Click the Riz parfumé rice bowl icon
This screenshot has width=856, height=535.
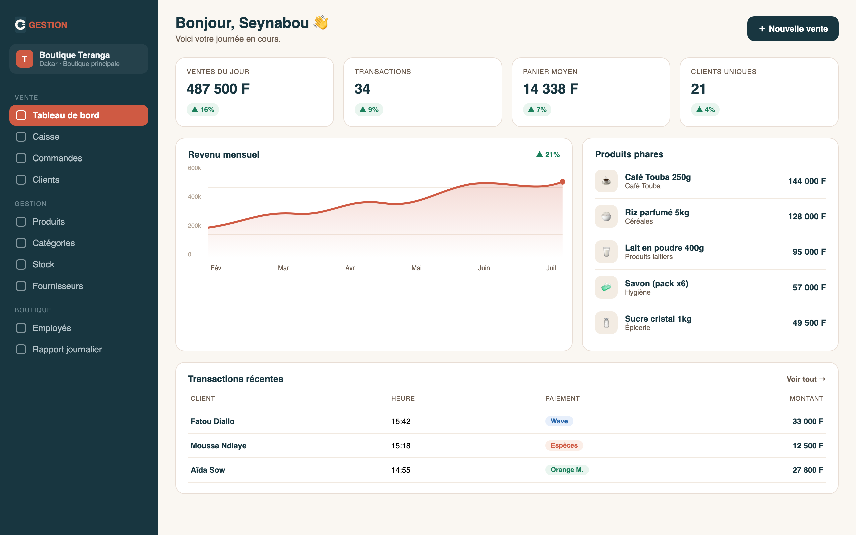tap(606, 216)
